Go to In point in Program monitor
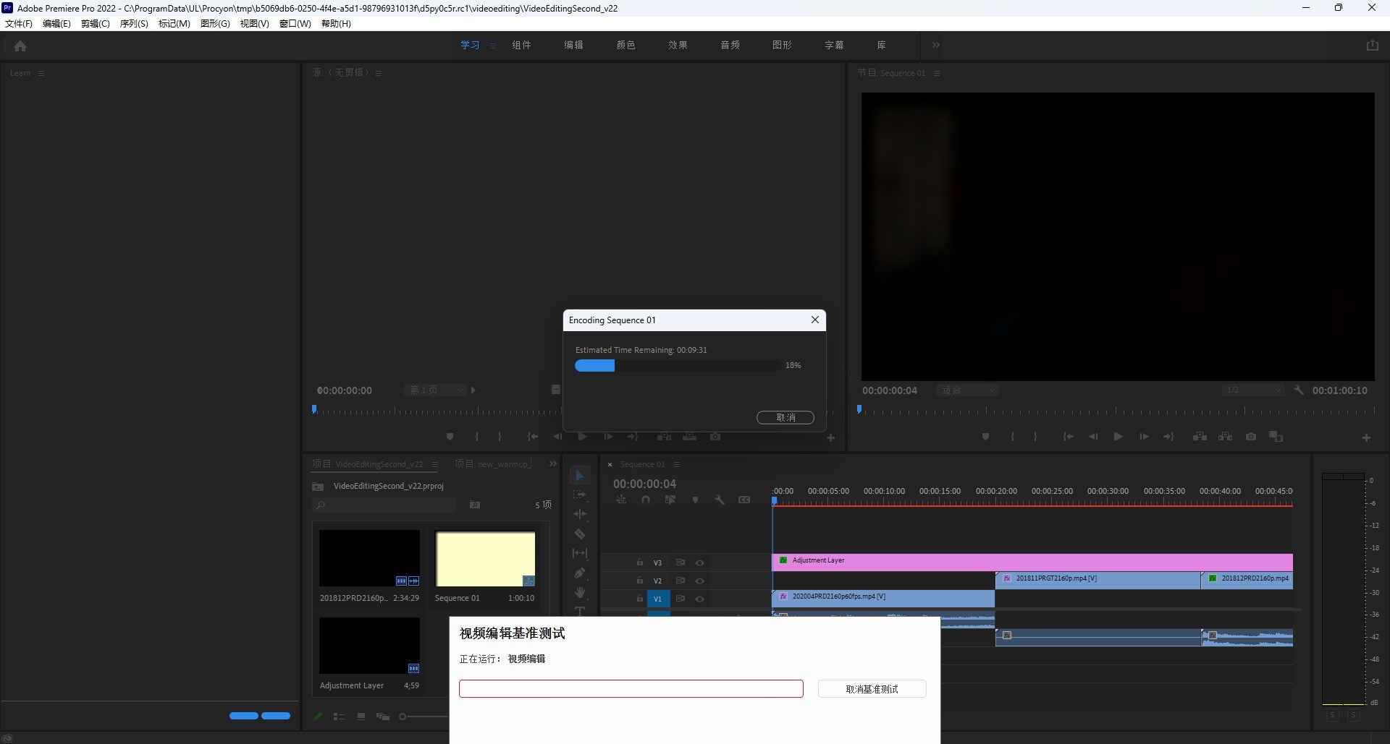This screenshot has height=744, width=1390. point(1068,437)
